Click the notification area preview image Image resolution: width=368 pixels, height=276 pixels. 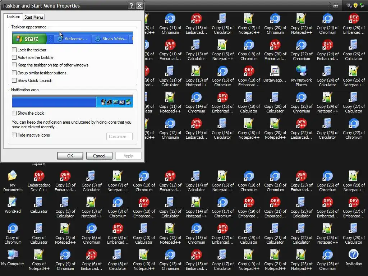click(x=72, y=101)
